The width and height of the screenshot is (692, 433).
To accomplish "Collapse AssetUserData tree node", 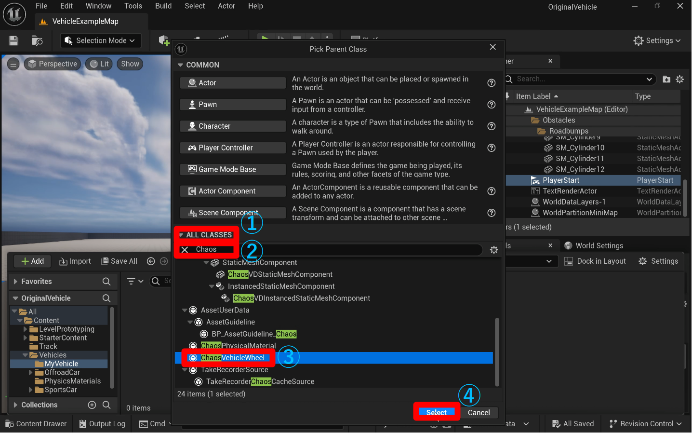I will (x=185, y=311).
